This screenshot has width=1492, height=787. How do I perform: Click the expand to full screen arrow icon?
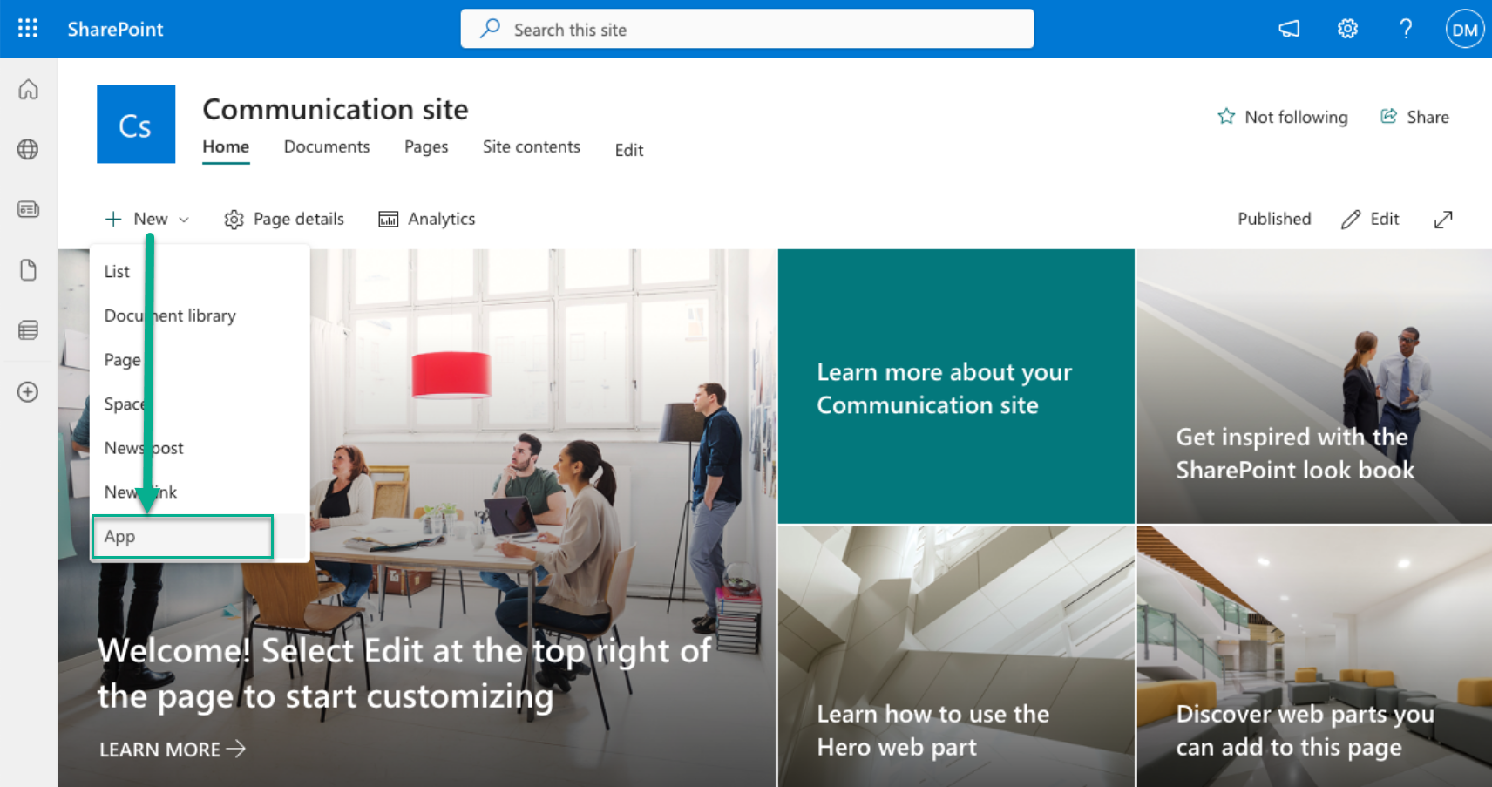click(1443, 220)
